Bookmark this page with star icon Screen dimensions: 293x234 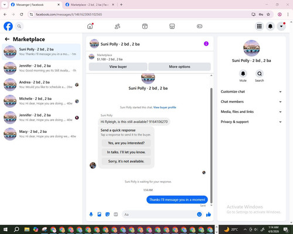(268, 15)
